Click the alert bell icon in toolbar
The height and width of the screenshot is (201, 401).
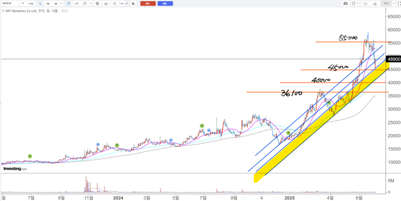pos(133,3)
